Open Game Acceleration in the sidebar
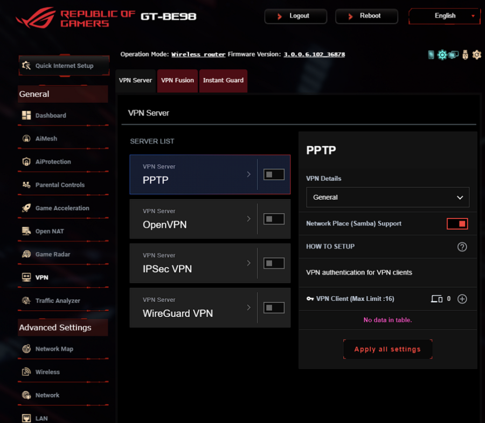 click(x=63, y=208)
